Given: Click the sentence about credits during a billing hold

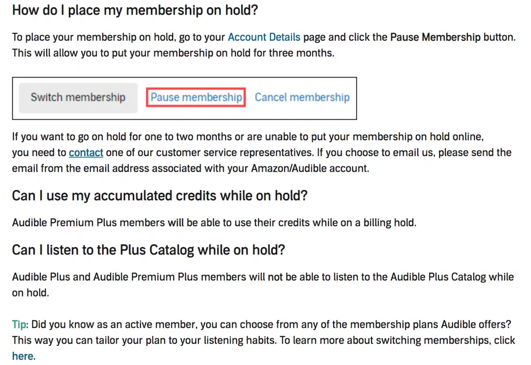Looking at the screenshot, I should point(214,222).
